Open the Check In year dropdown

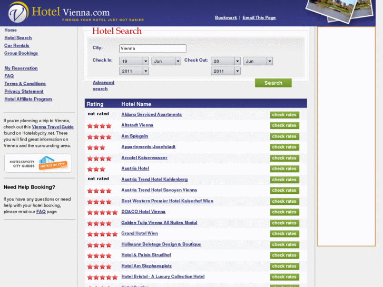pyautogui.click(x=134, y=71)
